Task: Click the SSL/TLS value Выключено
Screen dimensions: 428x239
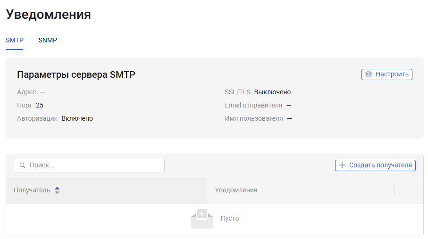Action: [272, 92]
